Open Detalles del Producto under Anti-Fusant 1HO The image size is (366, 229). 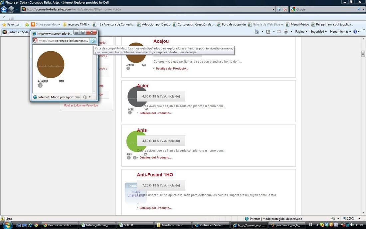point(155,208)
